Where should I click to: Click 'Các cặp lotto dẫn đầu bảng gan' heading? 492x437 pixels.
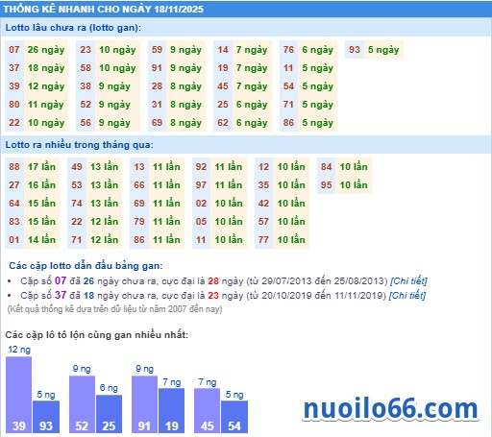click(86, 266)
